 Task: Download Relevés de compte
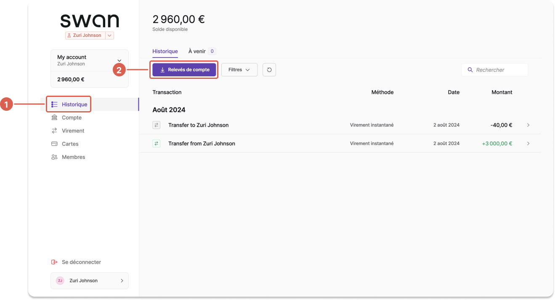tap(184, 70)
